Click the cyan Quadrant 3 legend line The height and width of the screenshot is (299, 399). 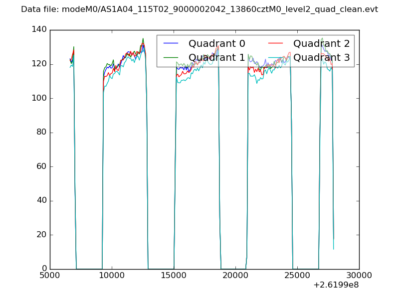tap(276, 58)
